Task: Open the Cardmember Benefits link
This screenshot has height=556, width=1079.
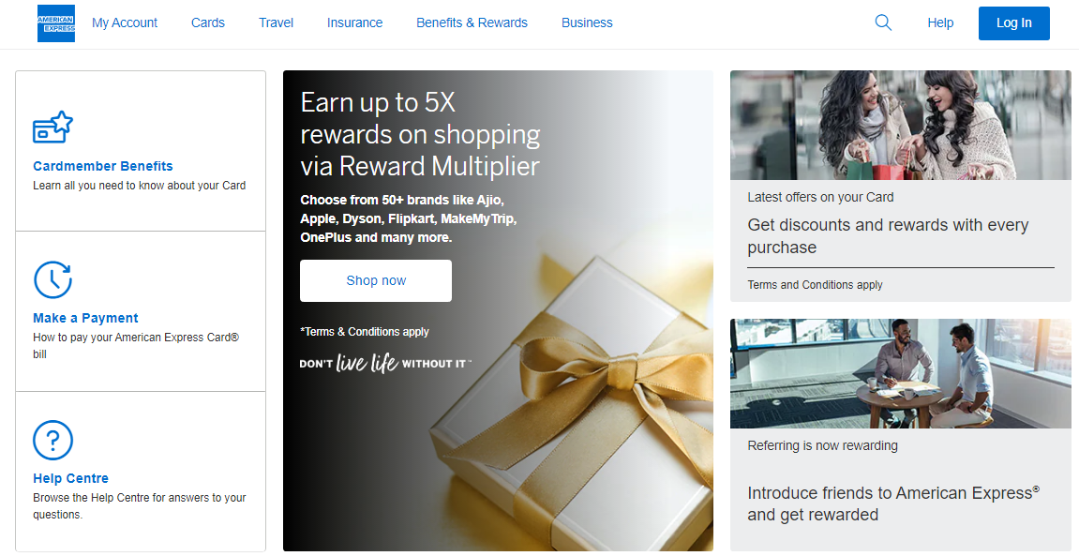Action: coord(103,166)
